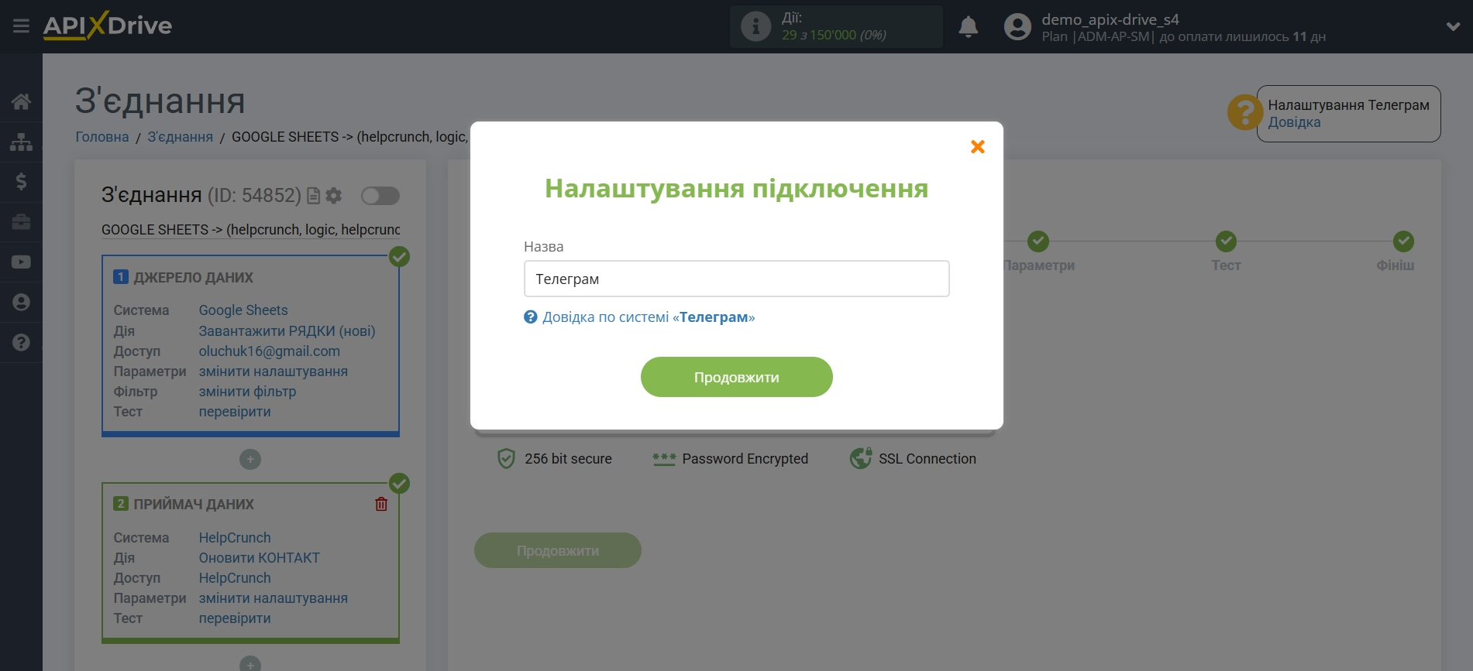Go to Головна breadcrumb
Screen dimensions: 1473x671
[102, 137]
